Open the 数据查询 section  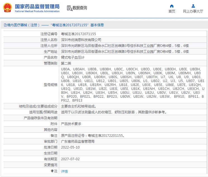80,8
